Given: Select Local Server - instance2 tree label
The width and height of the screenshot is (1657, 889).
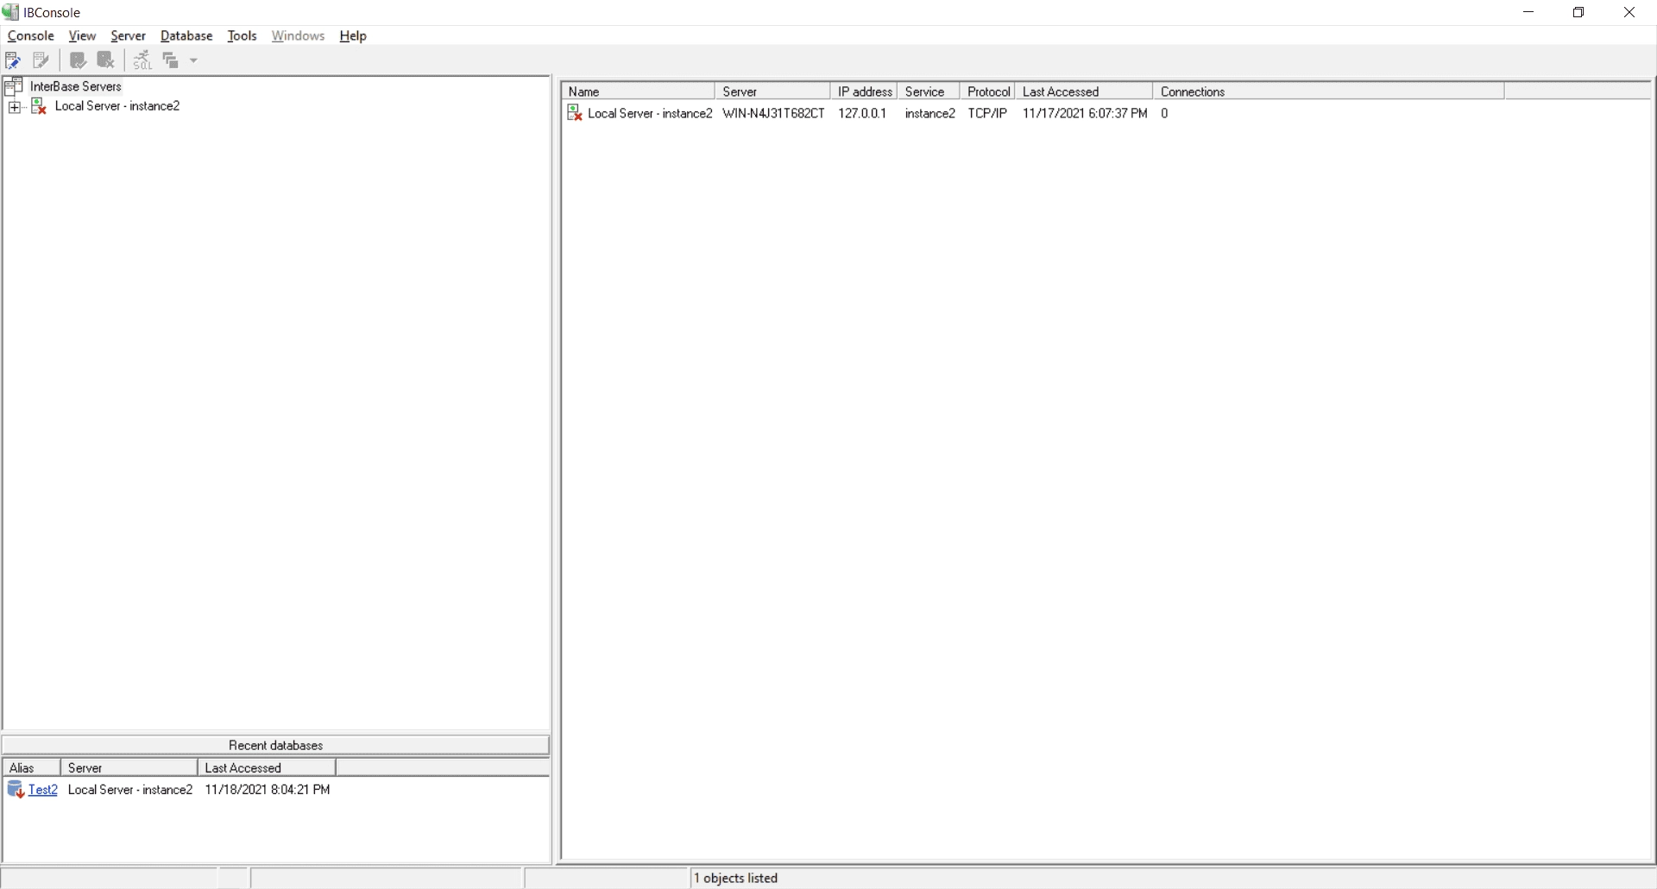Looking at the screenshot, I should coord(117,106).
